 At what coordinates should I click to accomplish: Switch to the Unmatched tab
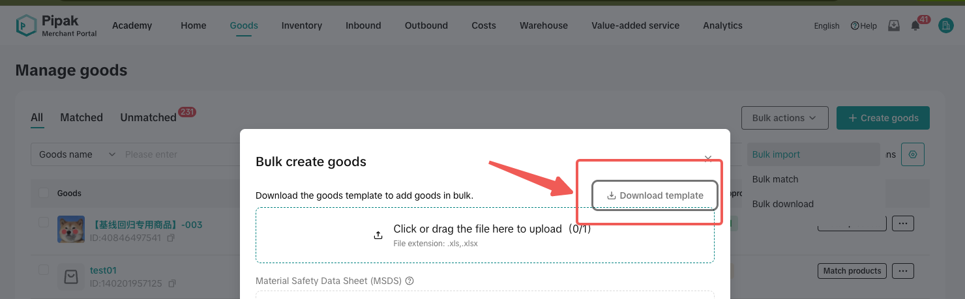148,118
